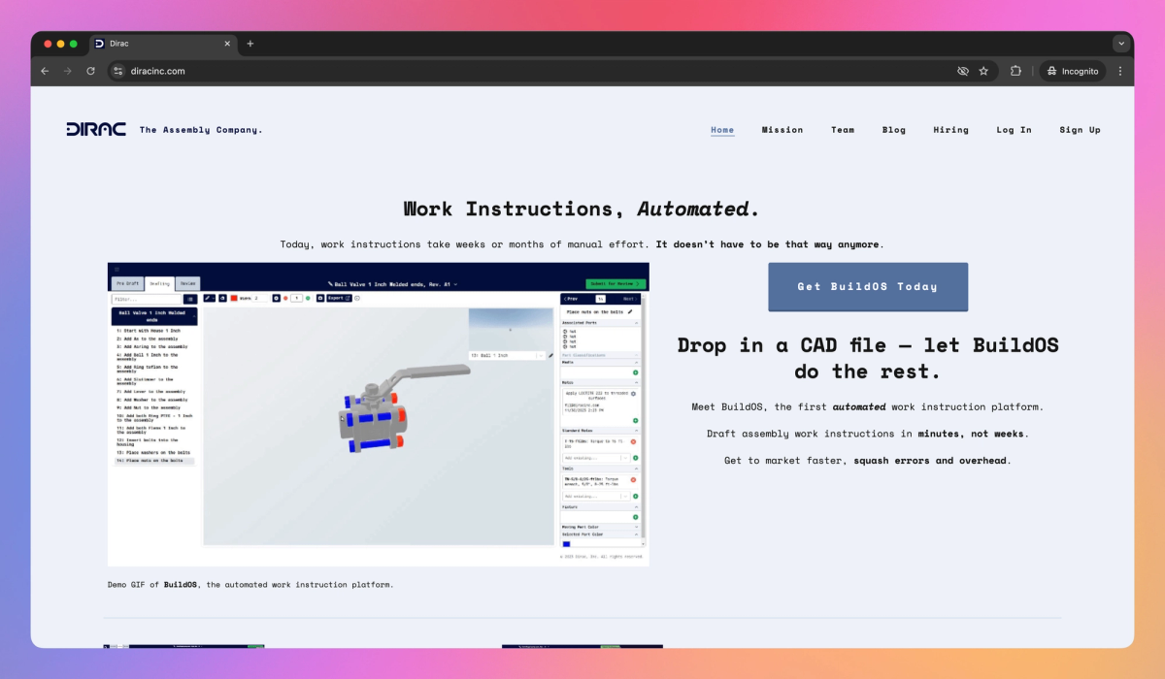
Task: Open the Hiring nav link
Action: pos(951,130)
